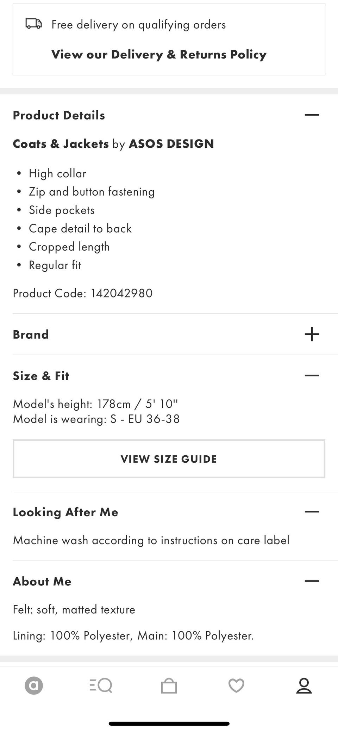Open the account profile icon

pos(304,685)
